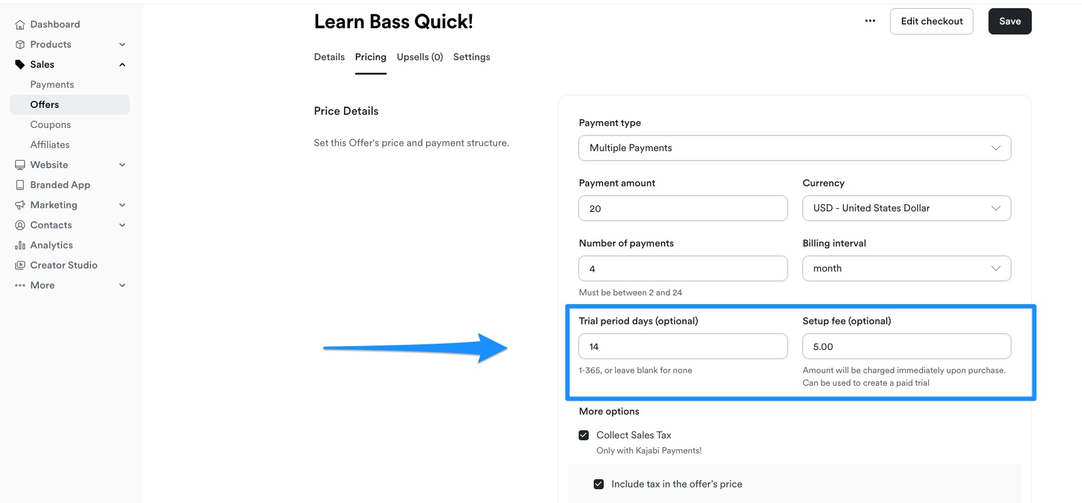
Task: Open the Currency dropdown
Action: (907, 208)
